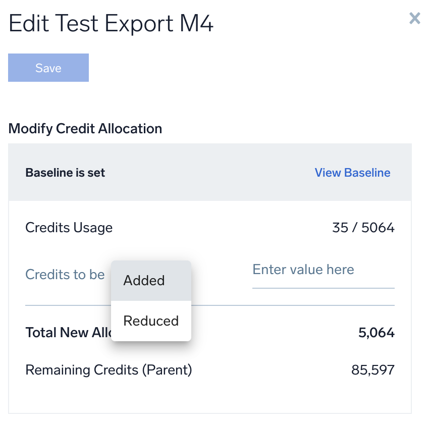
Task: Click the Credits Usage label
Action: pyautogui.click(x=69, y=228)
